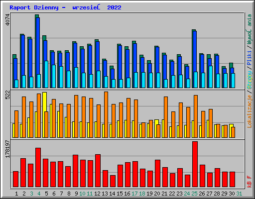255x199 pixels.
Task: Click the red 'kB F' legend label
Action: [250, 182]
